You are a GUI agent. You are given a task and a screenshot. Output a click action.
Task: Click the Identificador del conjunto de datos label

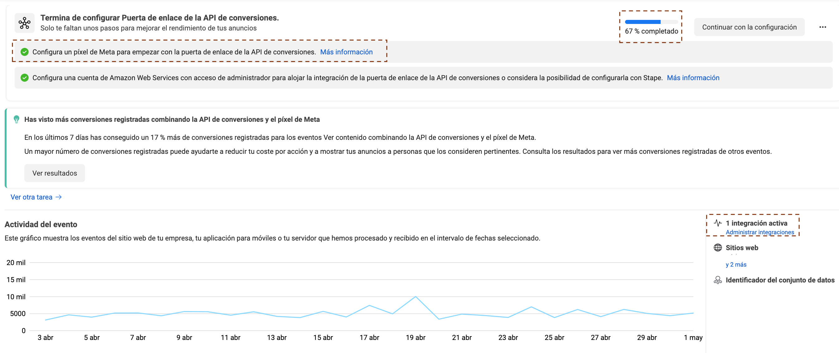[780, 280]
